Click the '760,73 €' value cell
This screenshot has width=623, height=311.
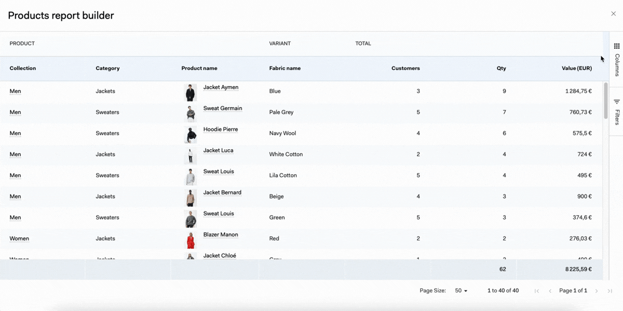pyautogui.click(x=580, y=112)
